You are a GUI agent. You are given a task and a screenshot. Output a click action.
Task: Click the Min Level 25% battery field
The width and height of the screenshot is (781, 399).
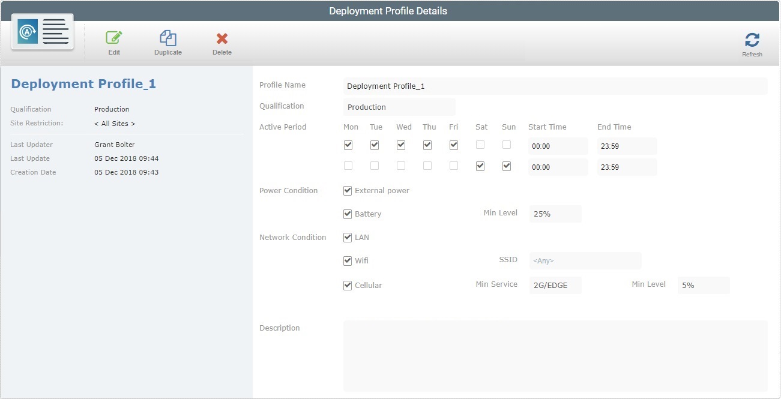click(554, 214)
